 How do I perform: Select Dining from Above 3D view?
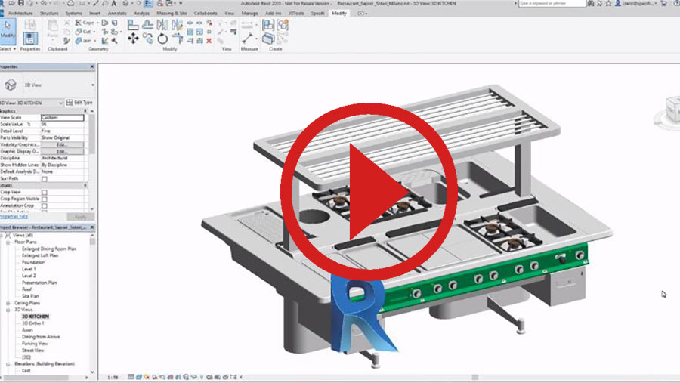(41, 337)
